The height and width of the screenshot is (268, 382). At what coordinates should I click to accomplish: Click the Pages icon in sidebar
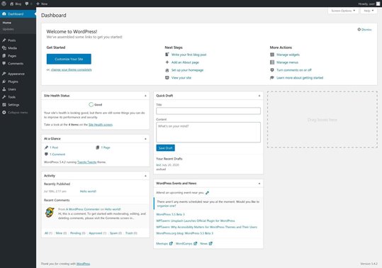pyautogui.click(x=4, y=56)
